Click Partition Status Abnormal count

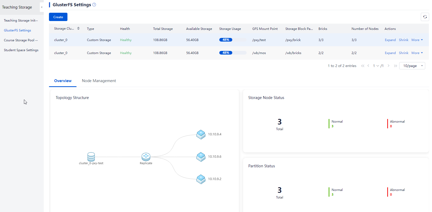(x=391, y=195)
